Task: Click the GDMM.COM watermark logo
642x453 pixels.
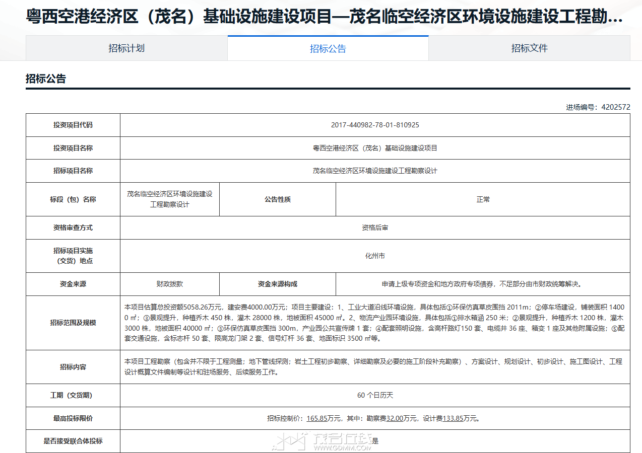Action: (323, 441)
